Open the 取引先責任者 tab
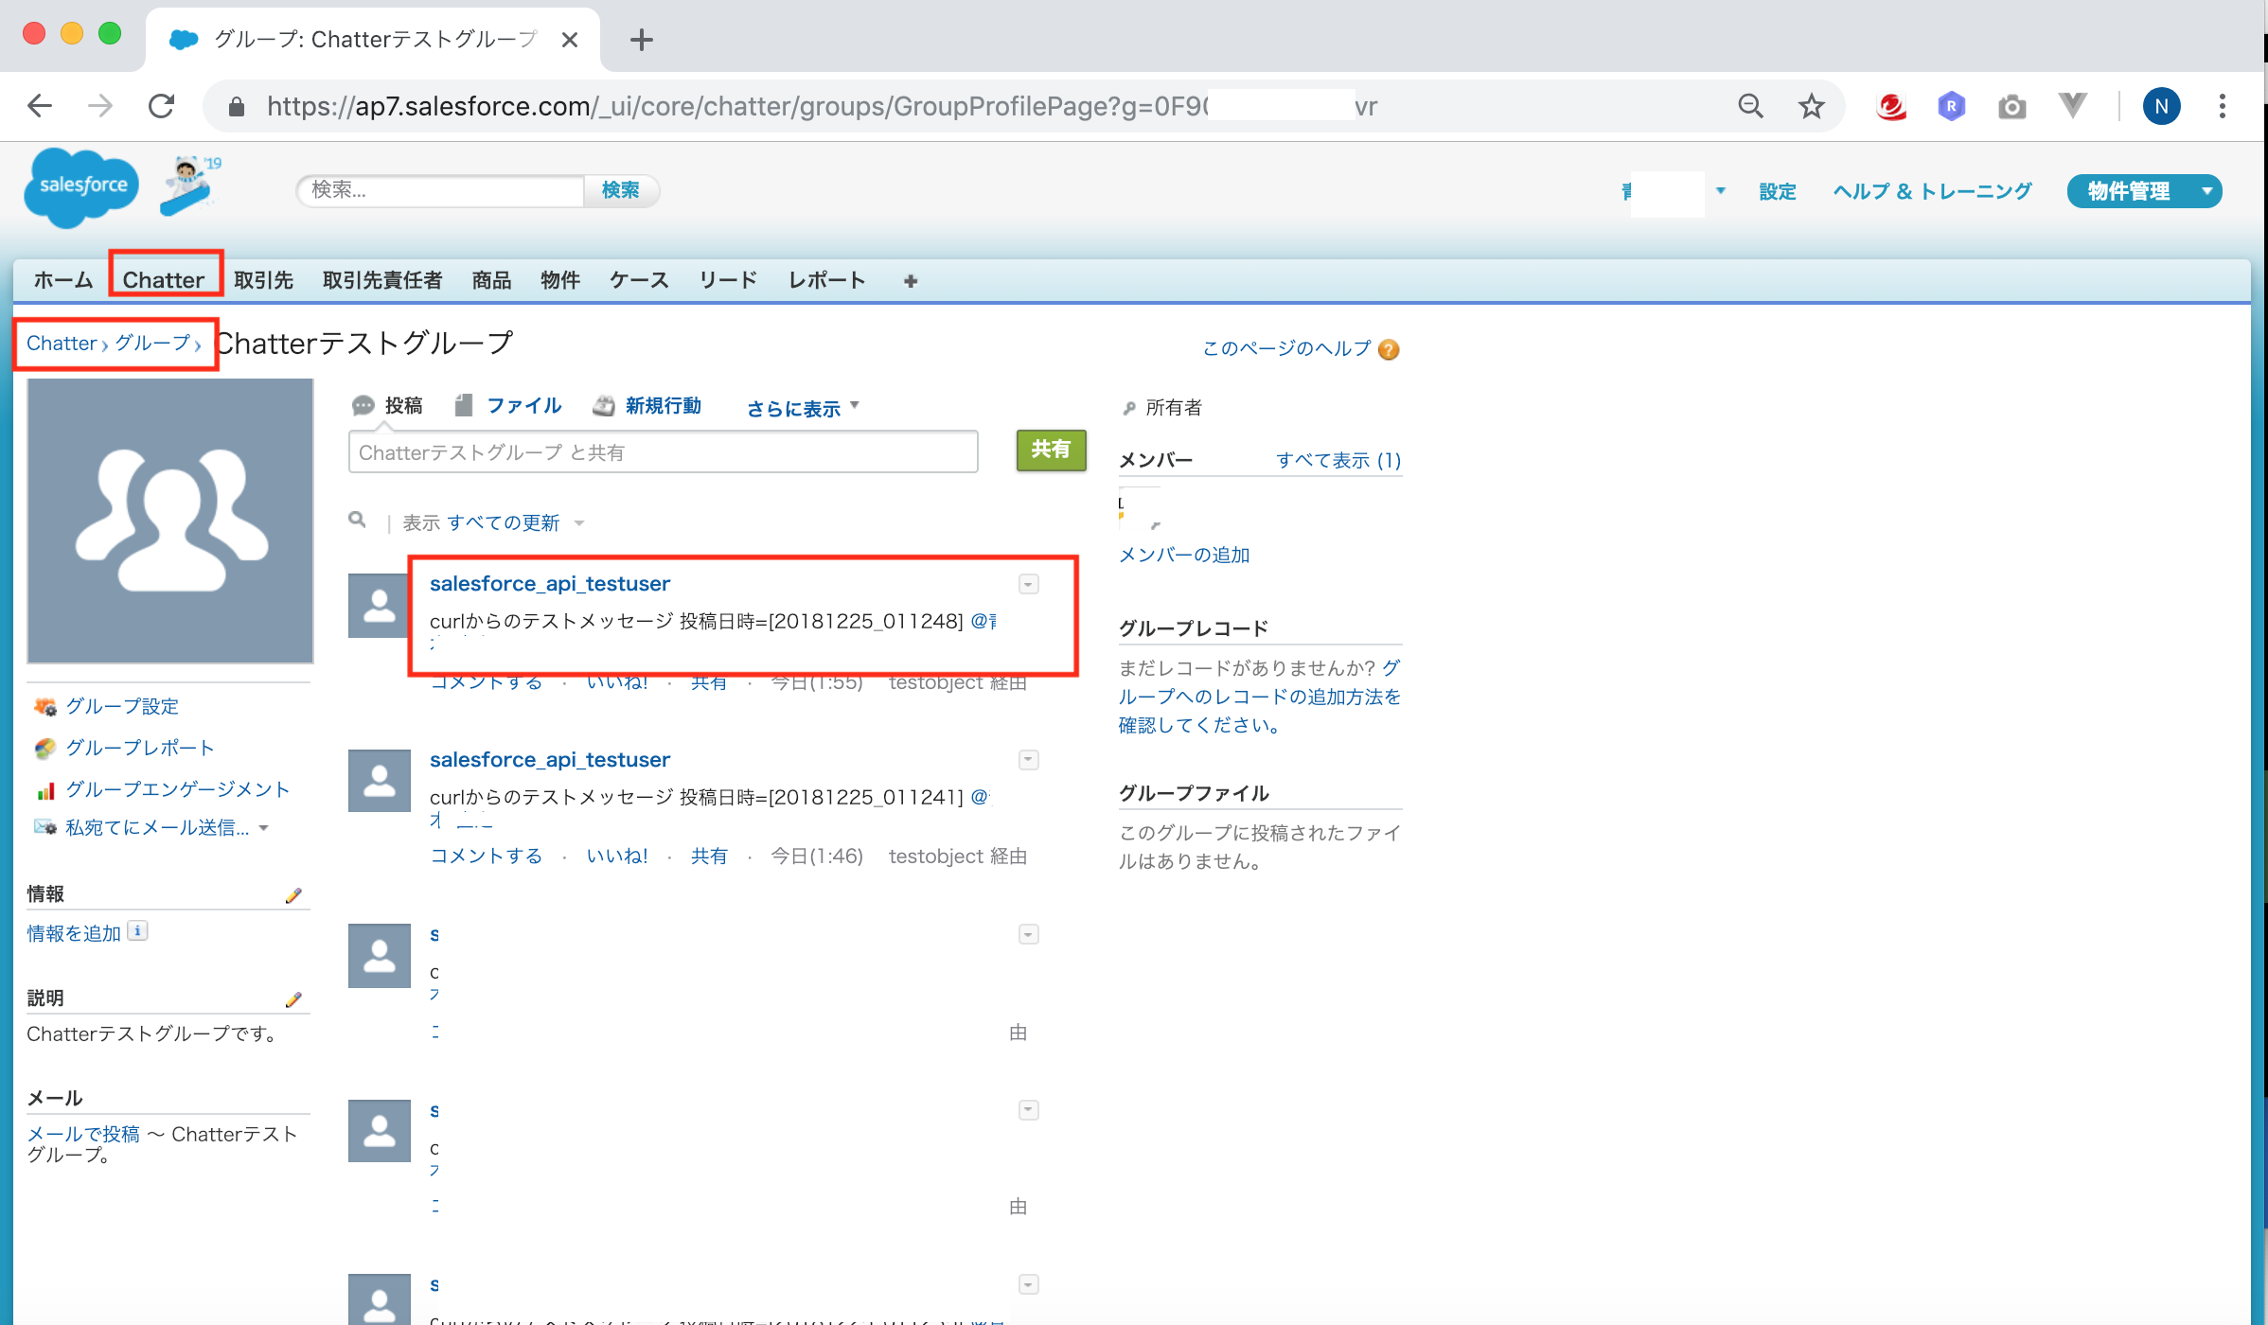Screen dimensions: 2268x1325 [382, 280]
